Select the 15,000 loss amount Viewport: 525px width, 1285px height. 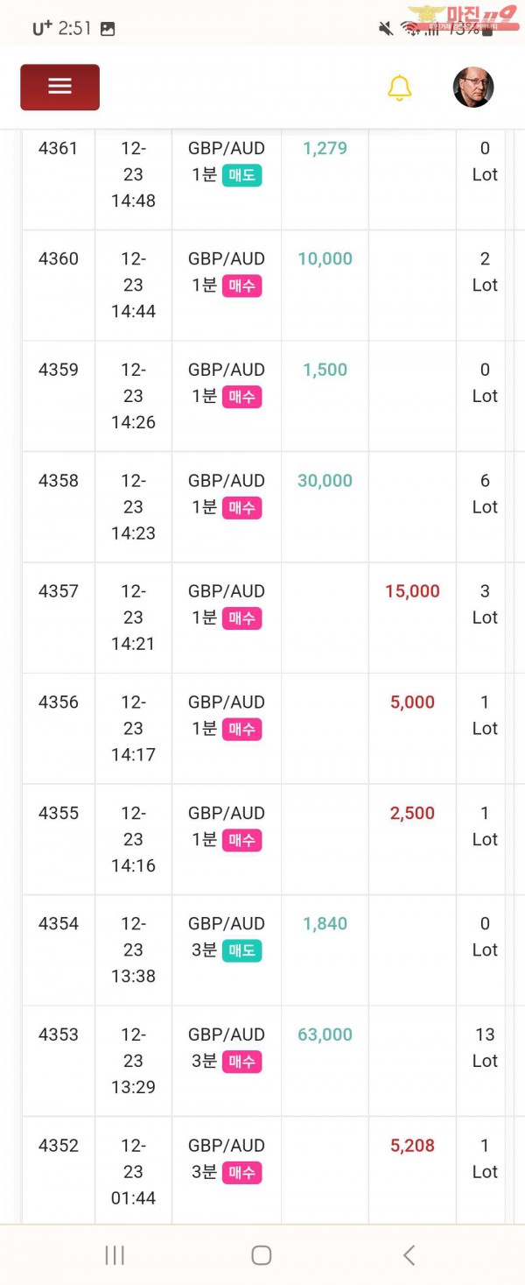point(412,591)
